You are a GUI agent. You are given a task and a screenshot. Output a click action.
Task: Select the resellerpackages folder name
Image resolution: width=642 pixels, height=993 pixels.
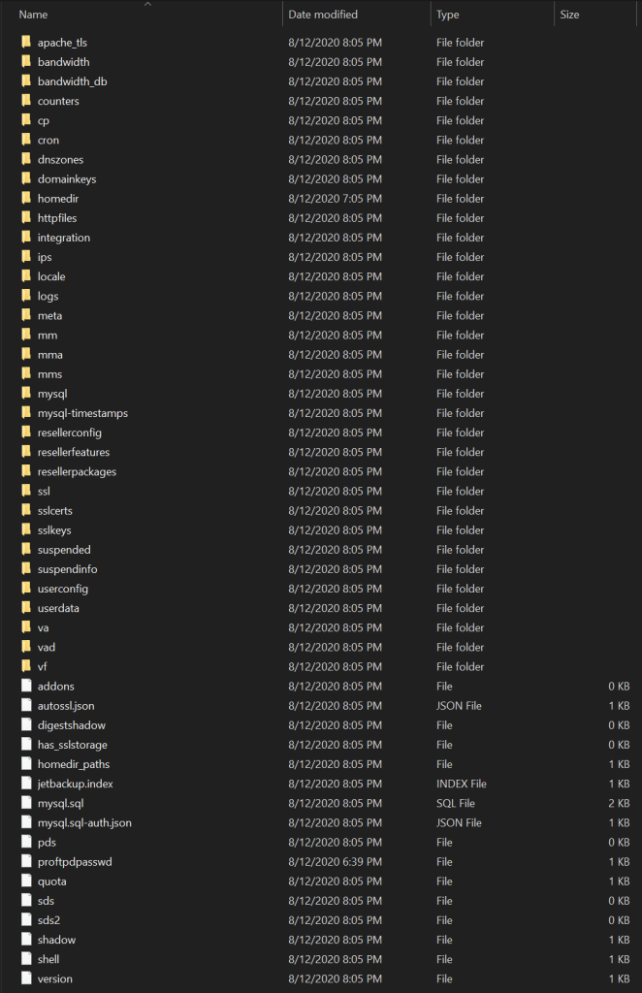pyautogui.click(x=77, y=472)
